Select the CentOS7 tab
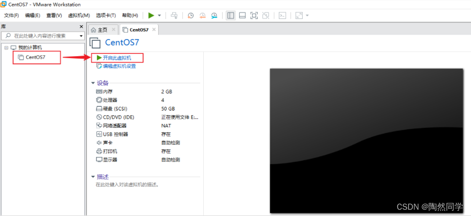Screen dimensions: 471x216 139,30
